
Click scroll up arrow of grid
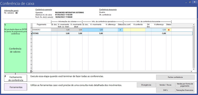pyautogui.click(x=194, y=25)
